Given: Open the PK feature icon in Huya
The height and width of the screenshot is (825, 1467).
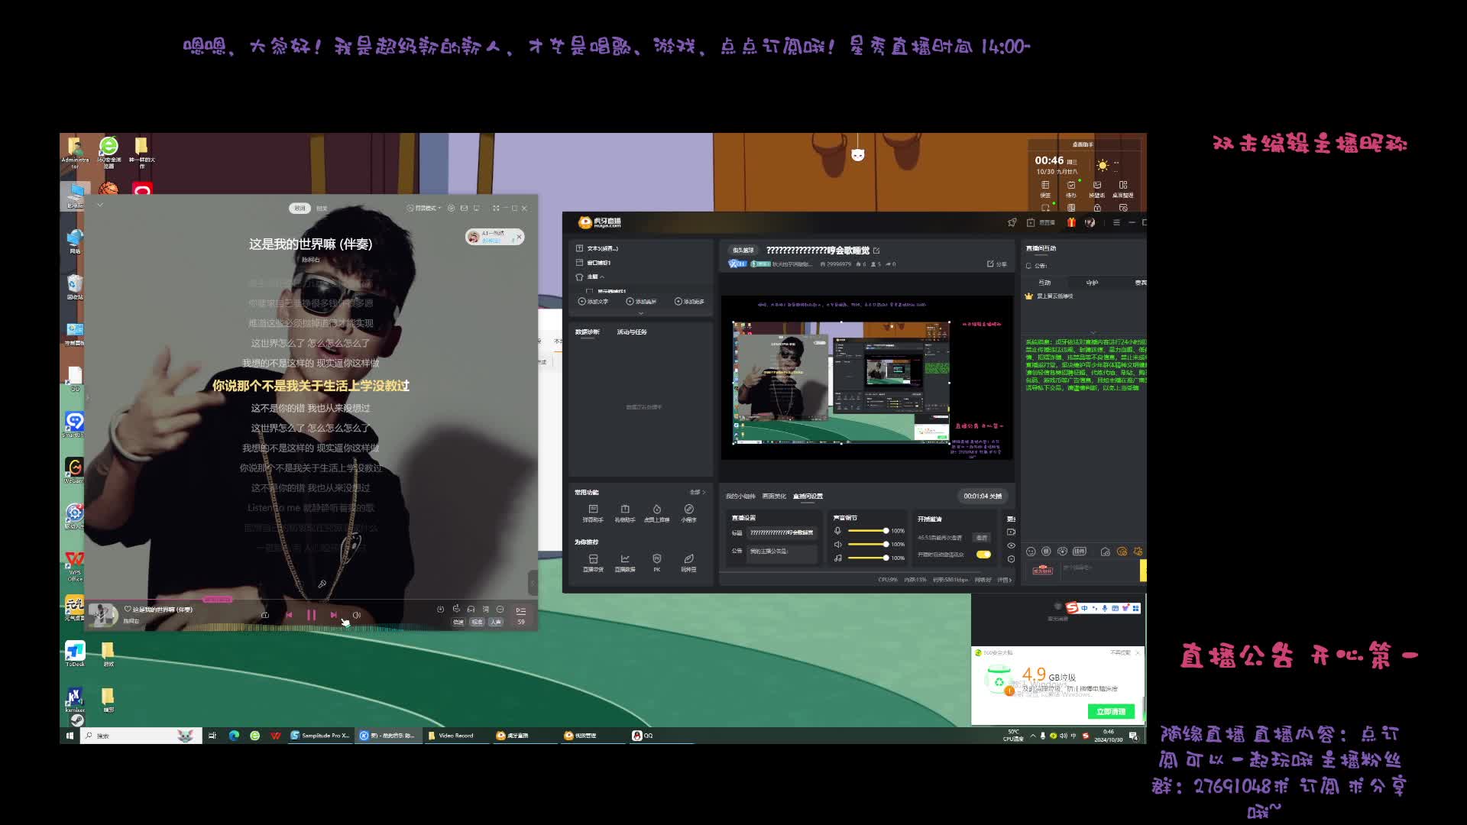Looking at the screenshot, I should [x=656, y=559].
